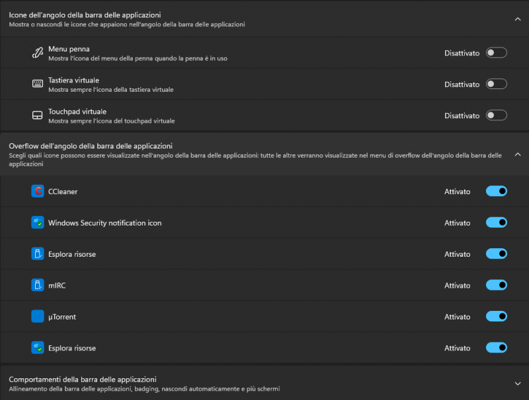Disable the first Esplora risorse toggle
This screenshot has width=529, height=400.
[496, 253]
